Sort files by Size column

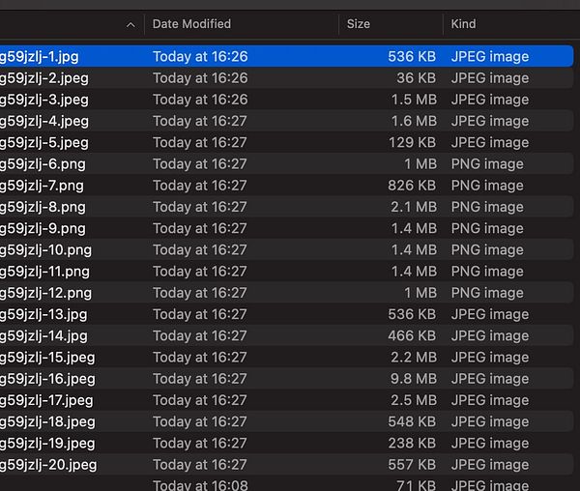[358, 24]
